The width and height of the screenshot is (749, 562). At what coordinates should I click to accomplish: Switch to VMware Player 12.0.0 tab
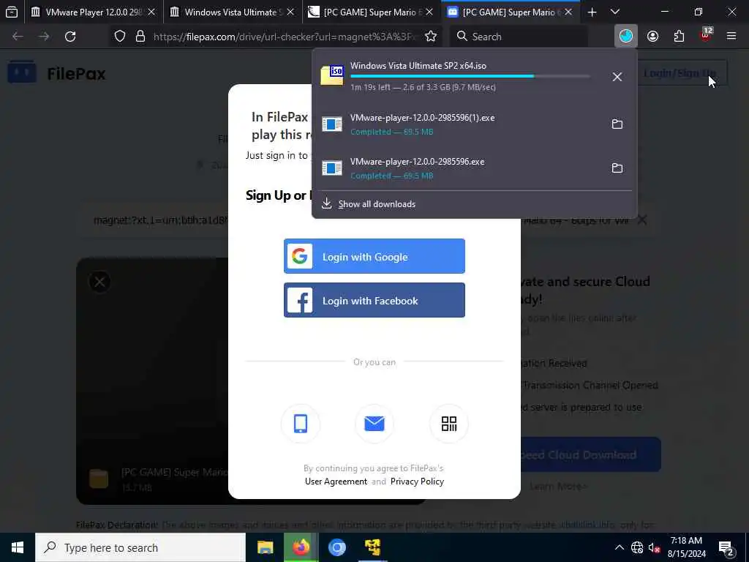tap(93, 12)
